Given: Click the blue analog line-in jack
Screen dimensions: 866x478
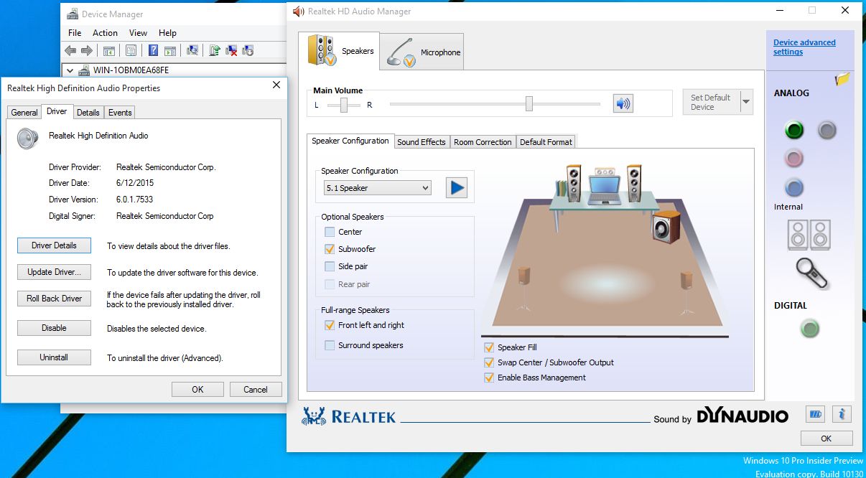Looking at the screenshot, I should tap(793, 187).
